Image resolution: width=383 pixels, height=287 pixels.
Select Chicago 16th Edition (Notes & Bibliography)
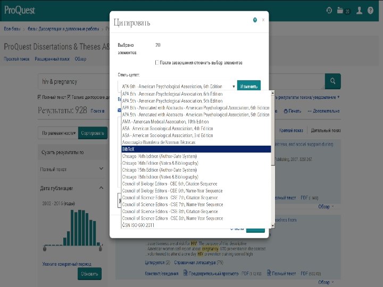(196, 163)
